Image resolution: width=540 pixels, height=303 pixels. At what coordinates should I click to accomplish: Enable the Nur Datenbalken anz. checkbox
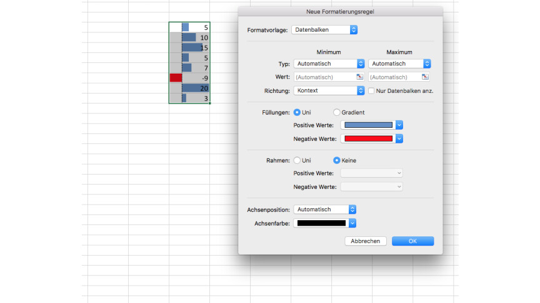[x=371, y=91]
